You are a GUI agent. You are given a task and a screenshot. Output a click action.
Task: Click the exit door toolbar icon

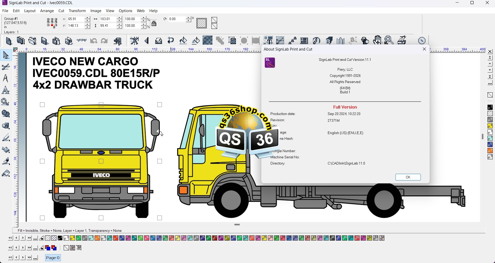(118, 41)
